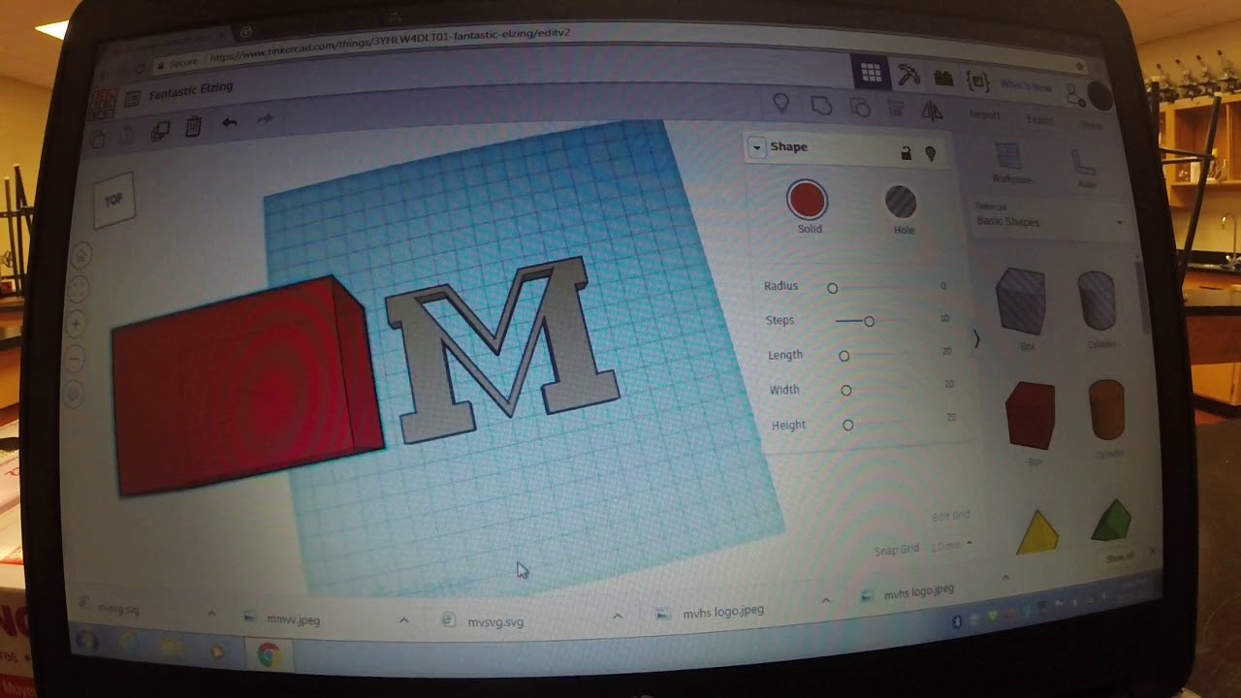Image resolution: width=1241 pixels, height=698 pixels.
Task: Click the Zoom in plus button
Action: tap(78, 323)
